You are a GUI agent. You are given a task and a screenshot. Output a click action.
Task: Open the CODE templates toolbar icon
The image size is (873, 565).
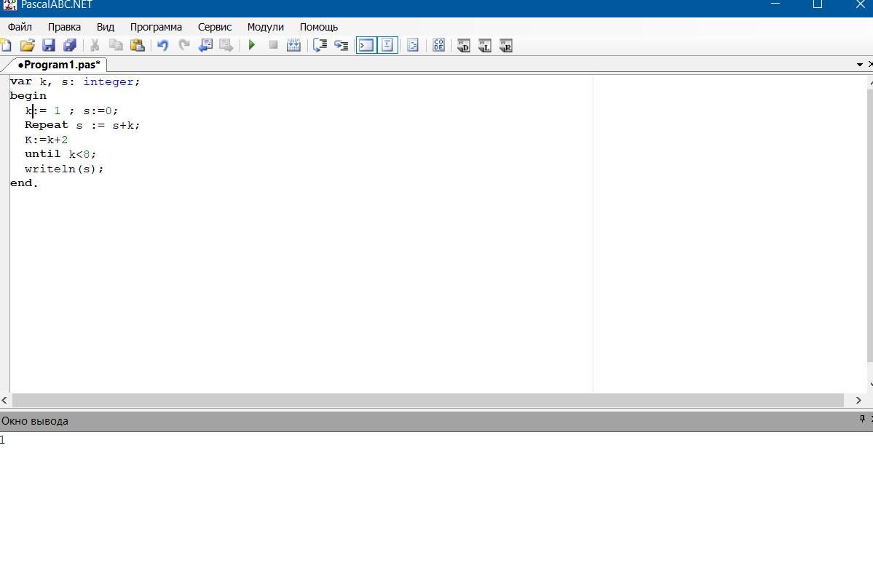[438, 45]
